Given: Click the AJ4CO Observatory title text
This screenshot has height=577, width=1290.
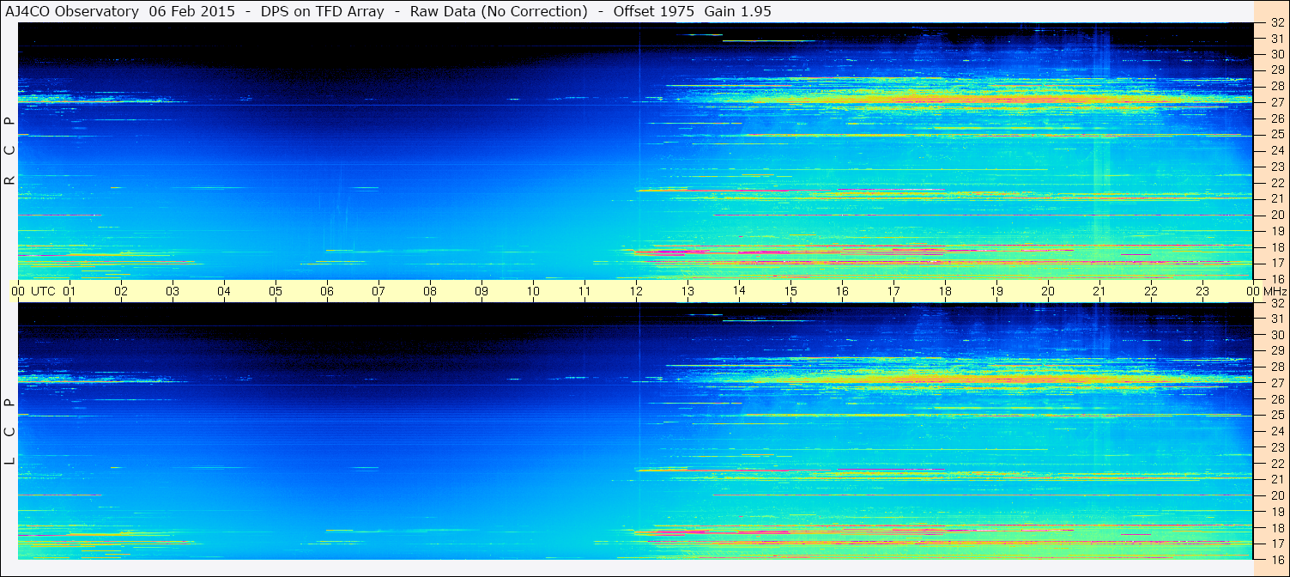Looking at the screenshot, I should pos(72,11).
